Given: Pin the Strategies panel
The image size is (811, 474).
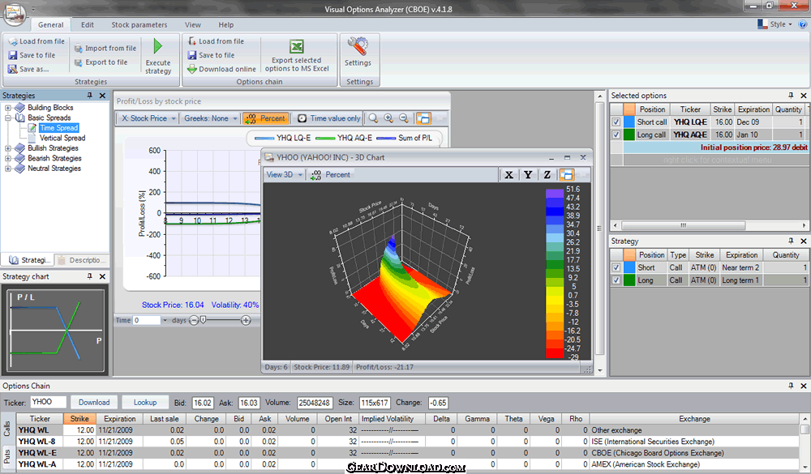Looking at the screenshot, I should point(90,96).
